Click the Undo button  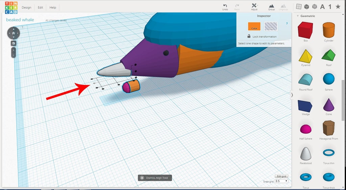225,7
